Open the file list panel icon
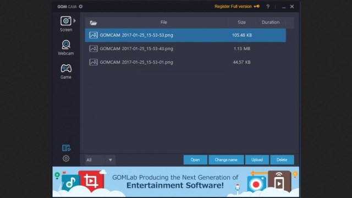Image resolution: width=352 pixels, height=198 pixels. pyautogui.click(x=66, y=148)
